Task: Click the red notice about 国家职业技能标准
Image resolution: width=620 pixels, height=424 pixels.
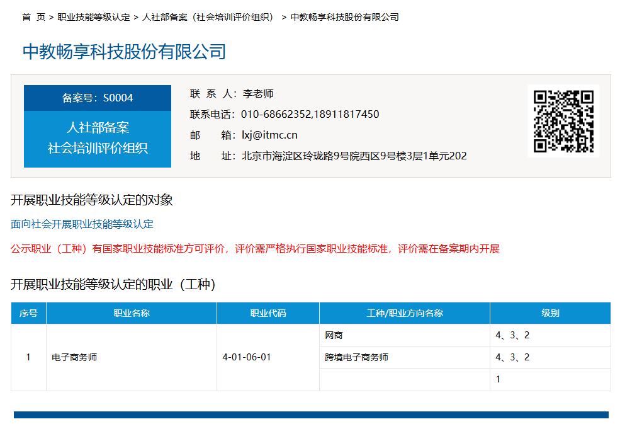Action: pyautogui.click(x=255, y=249)
